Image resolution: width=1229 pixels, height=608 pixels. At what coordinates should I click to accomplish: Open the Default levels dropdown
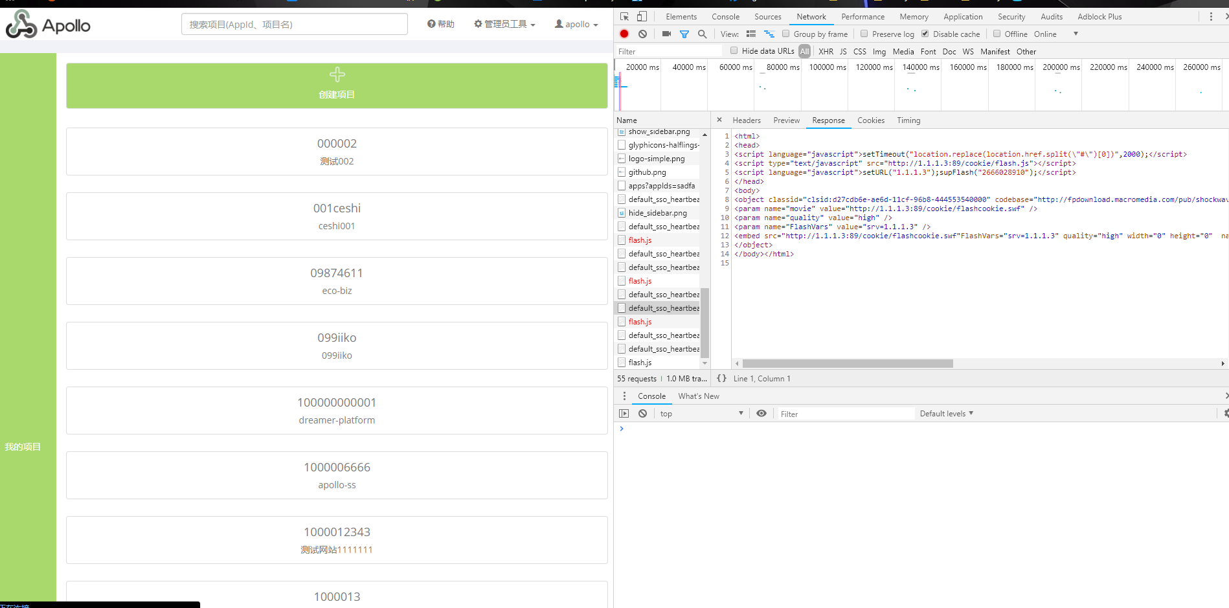(946, 413)
